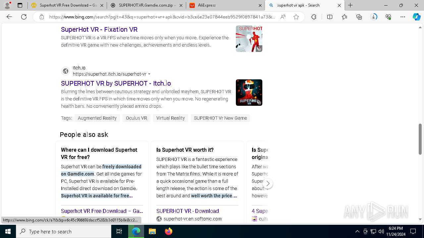Launch Firefox from taskbar

coord(168,231)
